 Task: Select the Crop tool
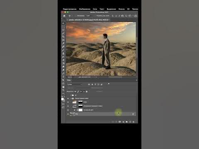coord(63,37)
